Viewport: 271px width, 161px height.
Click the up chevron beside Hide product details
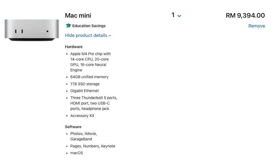coord(110,36)
